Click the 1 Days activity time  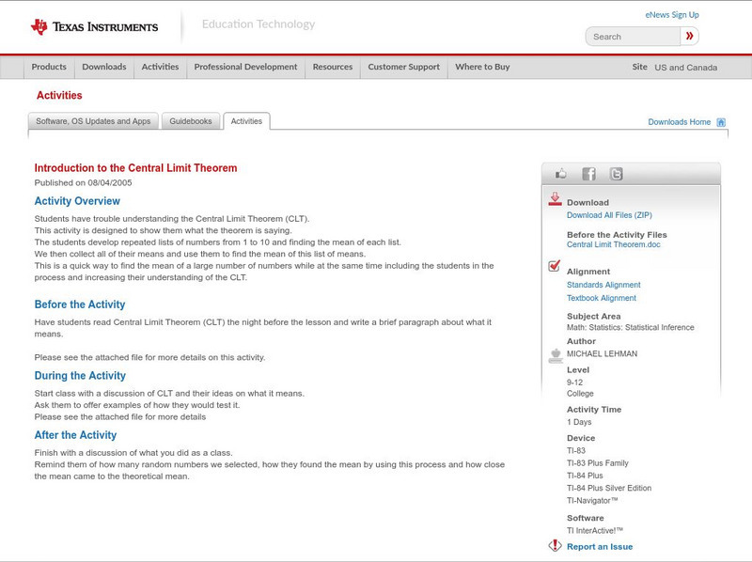point(579,422)
